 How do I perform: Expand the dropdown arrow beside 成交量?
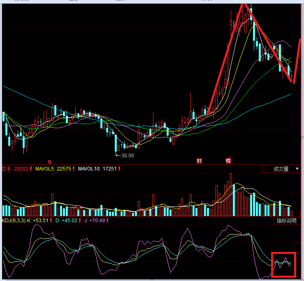[297, 169]
